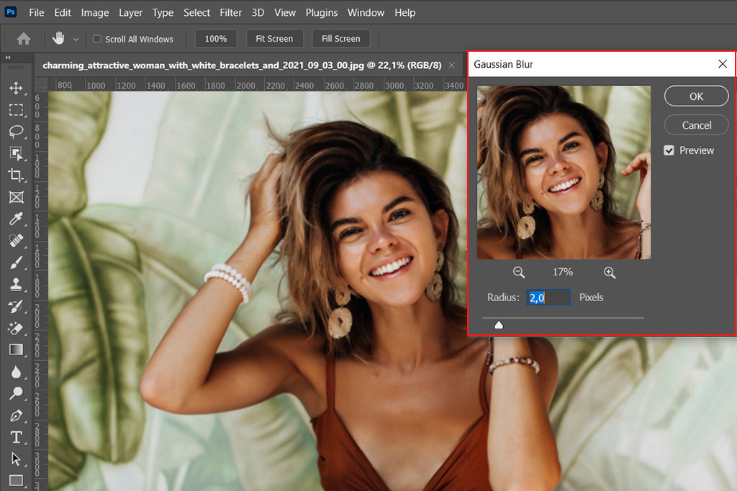Viewport: 737px width, 491px height.
Task: Click the Fill Screen button
Action: point(340,39)
